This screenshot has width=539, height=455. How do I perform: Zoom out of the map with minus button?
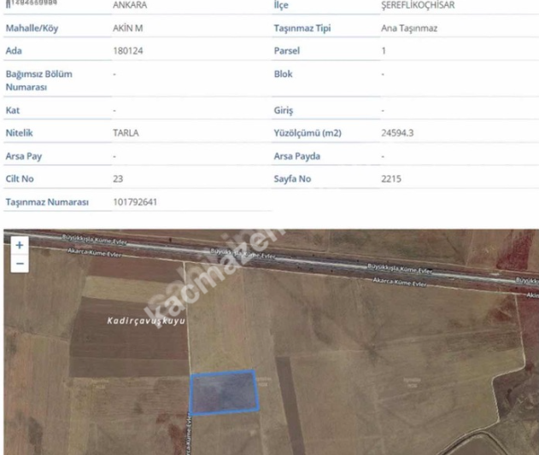click(x=20, y=264)
